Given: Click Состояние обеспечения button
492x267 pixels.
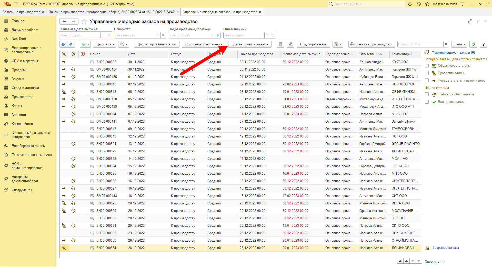Looking at the screenshot, I should [x=204, y=44].
